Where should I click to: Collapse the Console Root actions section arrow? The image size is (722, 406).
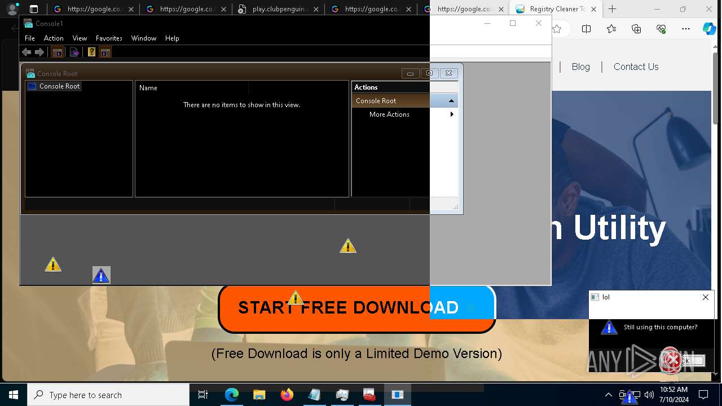[451, 101]
